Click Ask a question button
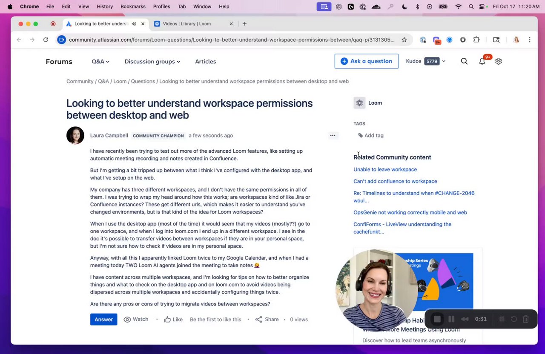 tap(367, 61)
